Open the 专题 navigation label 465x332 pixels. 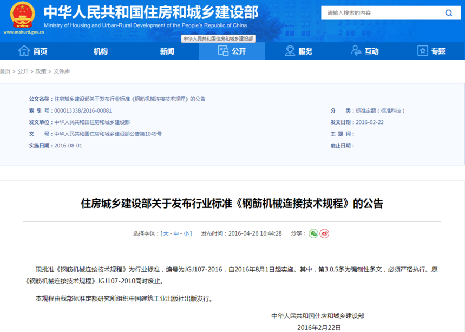438,51
